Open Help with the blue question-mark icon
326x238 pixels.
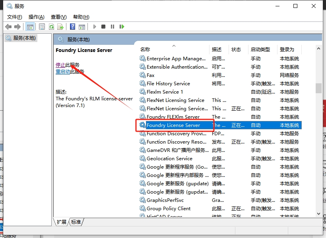(72, 27)
